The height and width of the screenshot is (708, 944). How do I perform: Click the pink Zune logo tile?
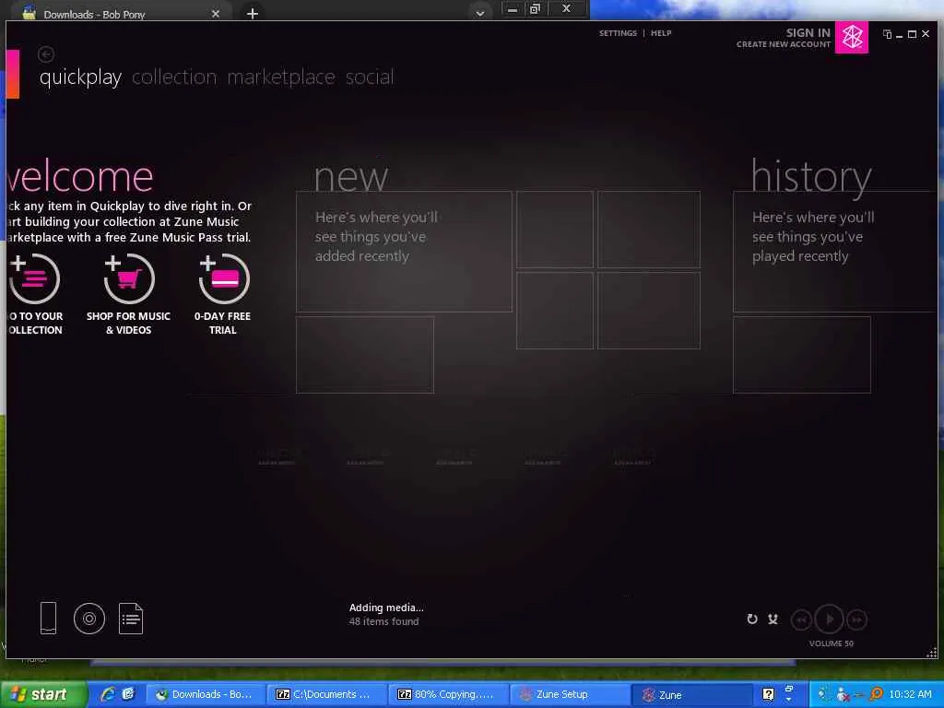tap(851, 37)
